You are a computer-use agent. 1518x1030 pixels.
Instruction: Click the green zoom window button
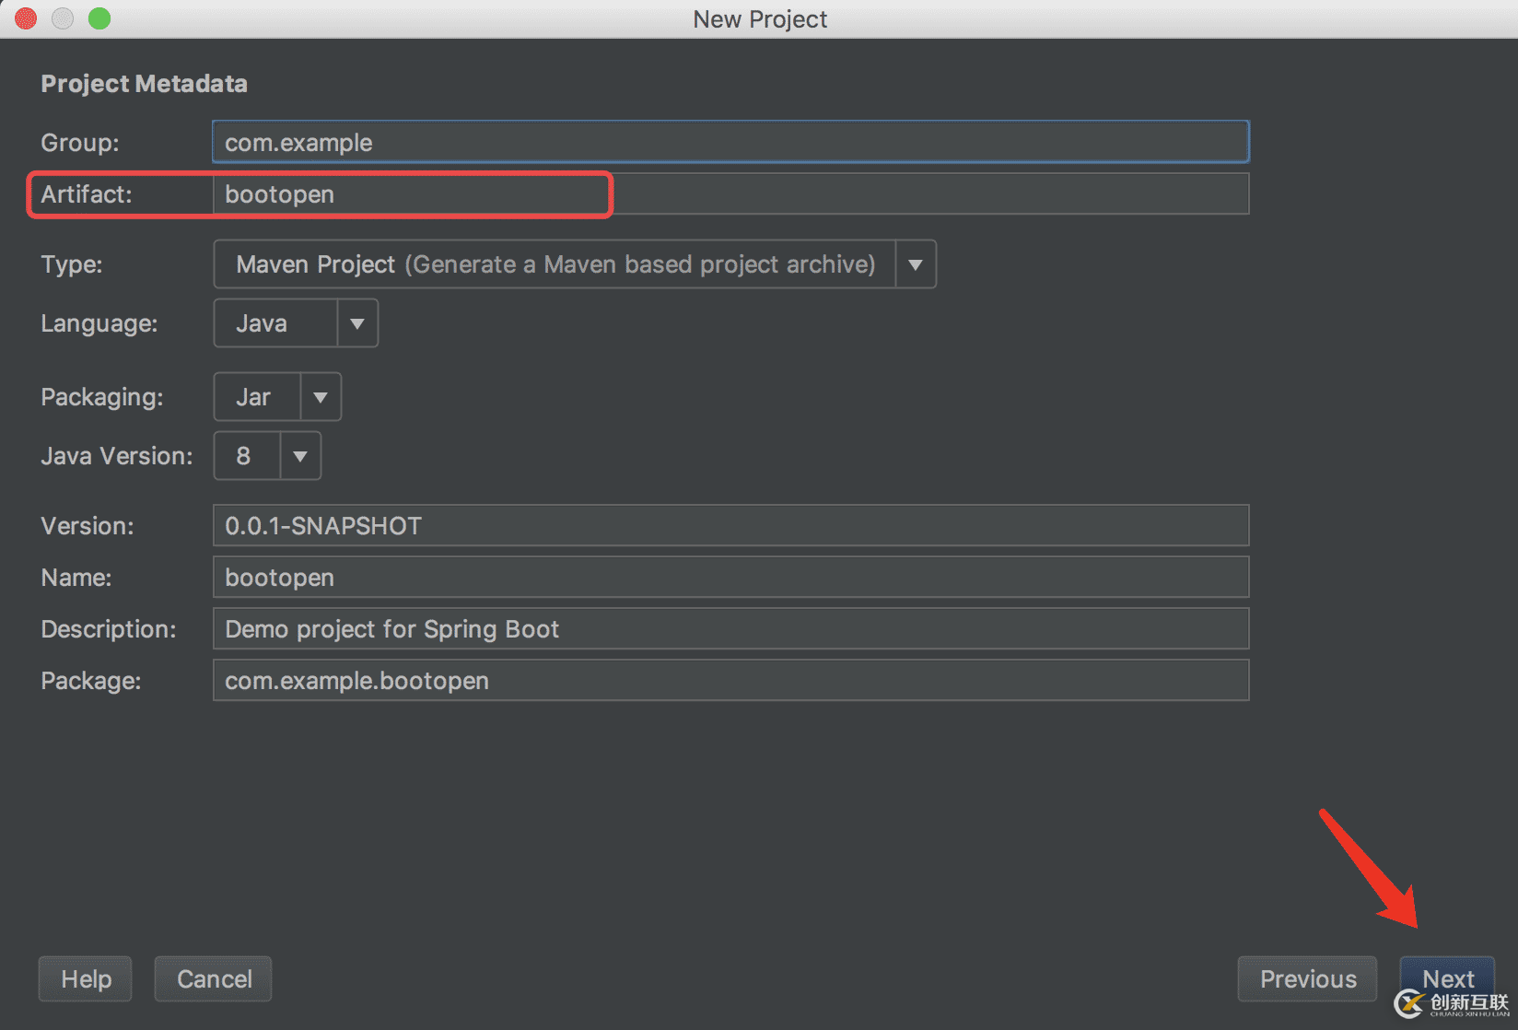99,18
